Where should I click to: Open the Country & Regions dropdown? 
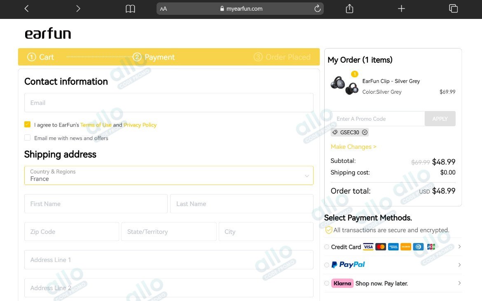(169, 176)
